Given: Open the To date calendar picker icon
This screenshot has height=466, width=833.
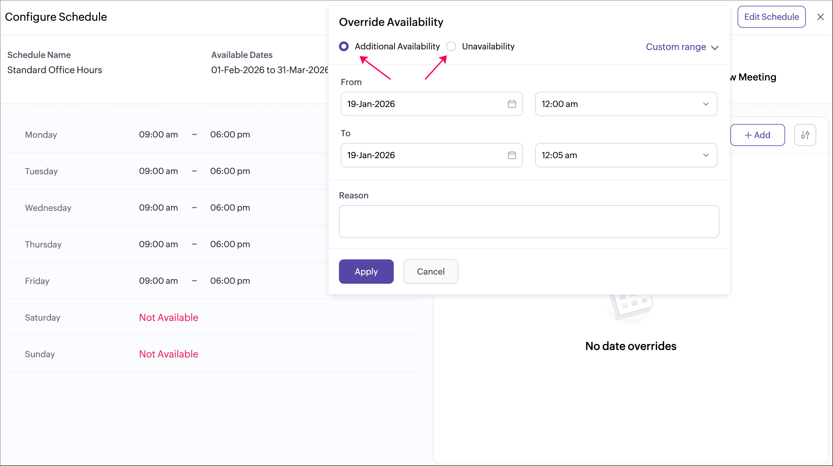Looking at the screenshot, I should point(511,155).
